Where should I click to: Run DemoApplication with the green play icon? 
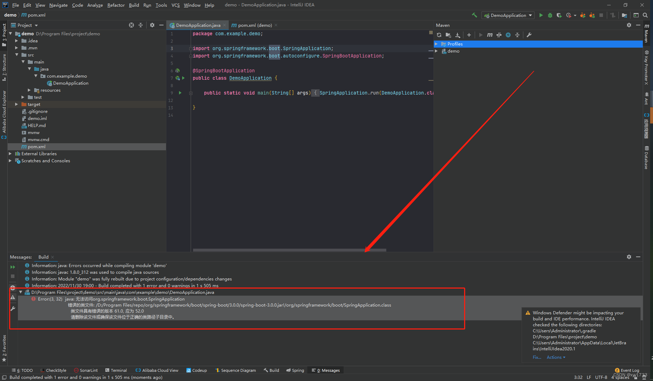[x=541, y=15]
